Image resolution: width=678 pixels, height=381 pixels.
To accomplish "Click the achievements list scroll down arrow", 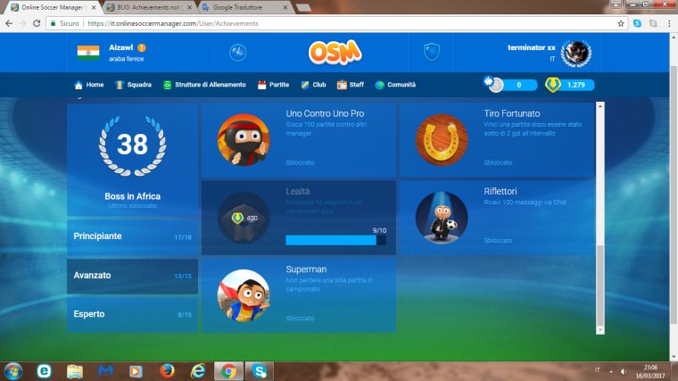I will (x=600, y=330).
